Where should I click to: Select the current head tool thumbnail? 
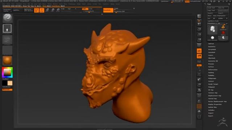tap(212, 30)
